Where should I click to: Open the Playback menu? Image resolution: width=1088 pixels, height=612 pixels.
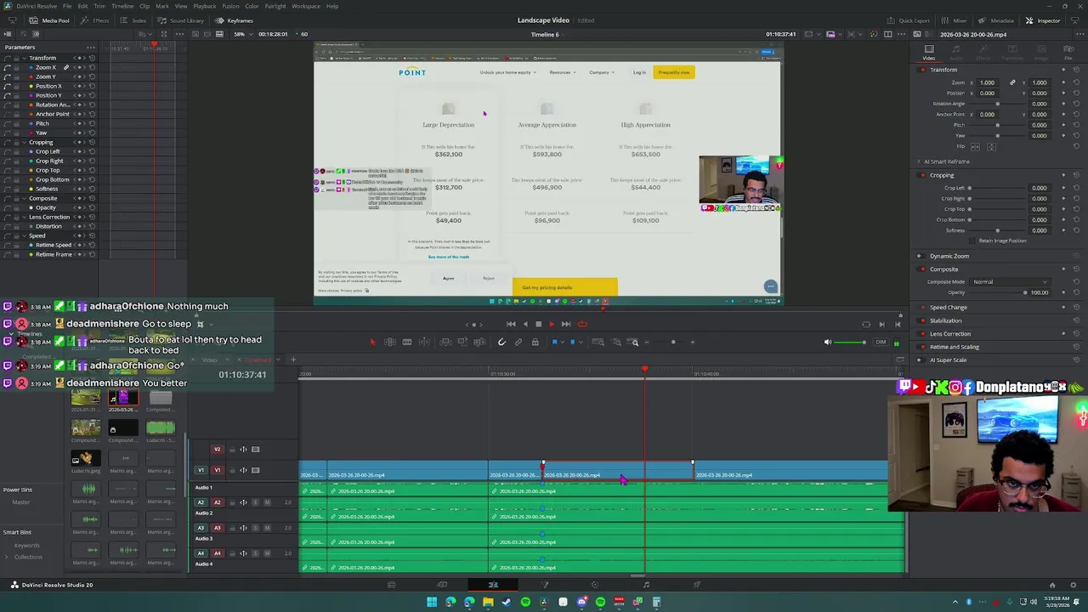pyautogui.click(x=205, y=6)
